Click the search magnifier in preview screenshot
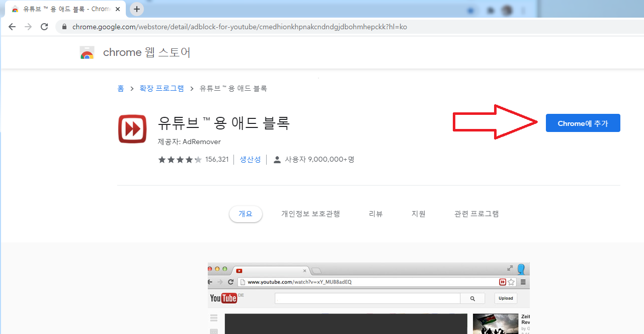 coord(472,298)
